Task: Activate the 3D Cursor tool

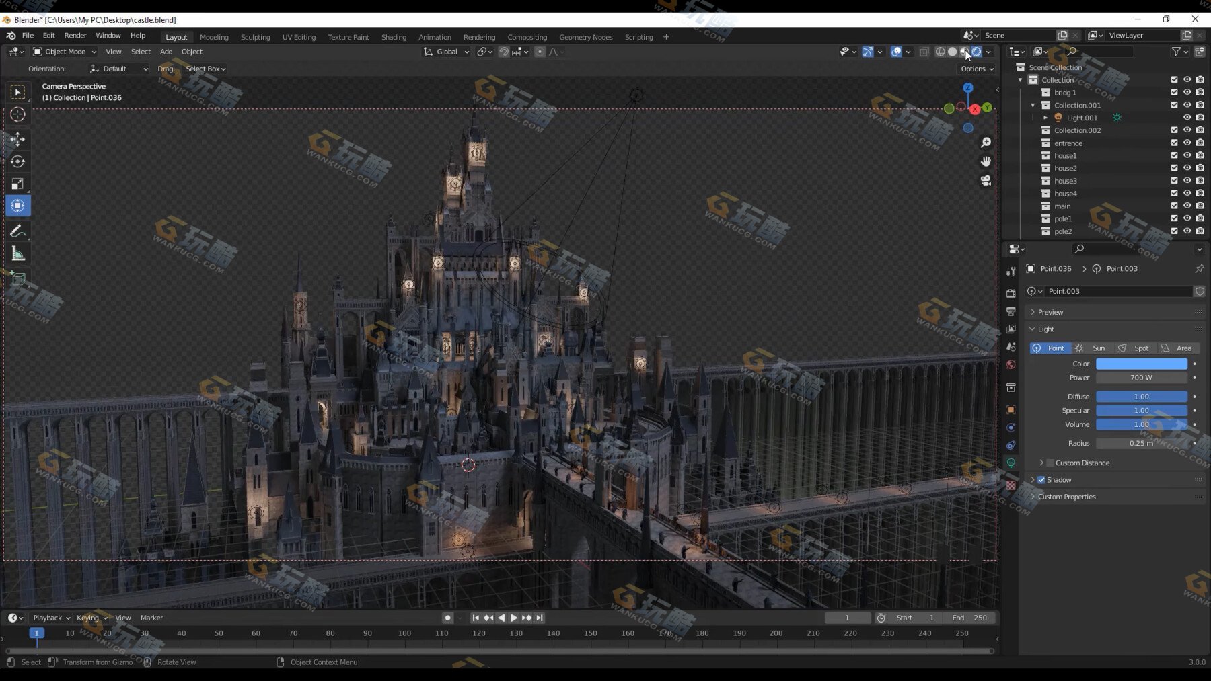Action: pos(18,114)
